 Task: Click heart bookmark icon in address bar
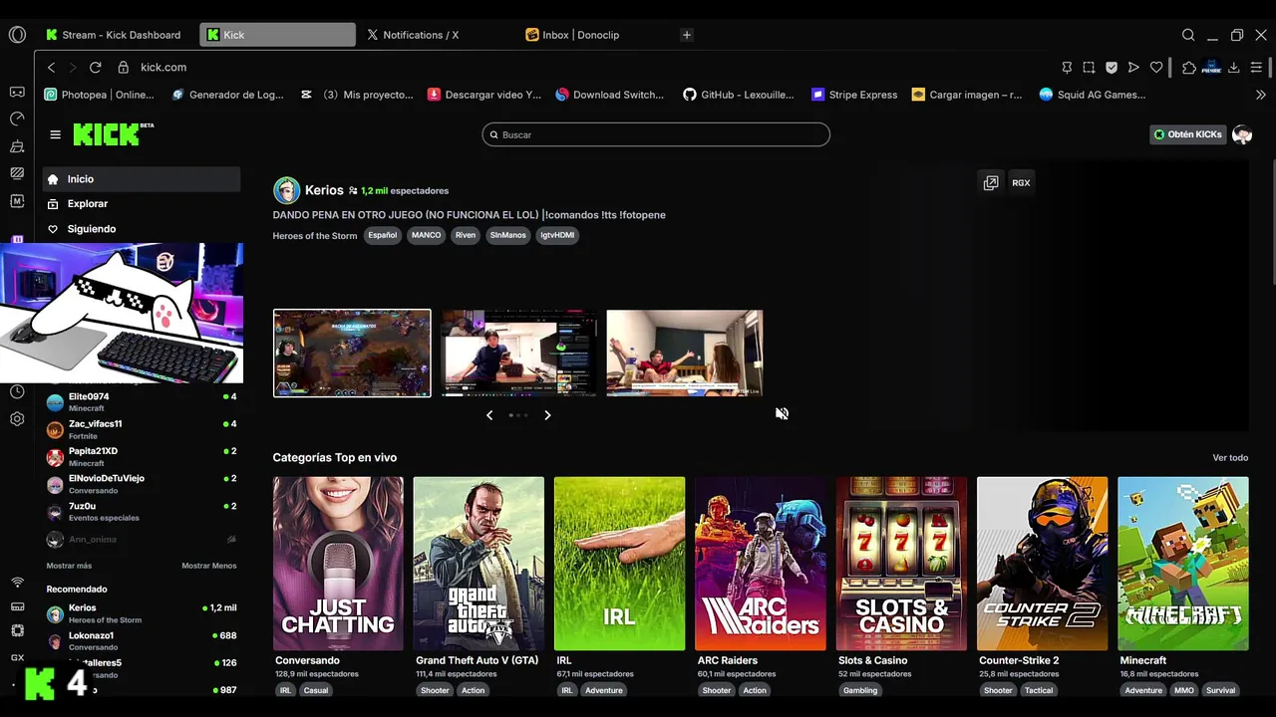click(x=1156, y=67)
